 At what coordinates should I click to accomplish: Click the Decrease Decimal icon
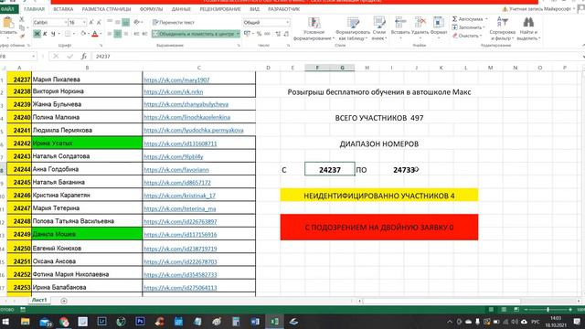click(x=286, y=34)
